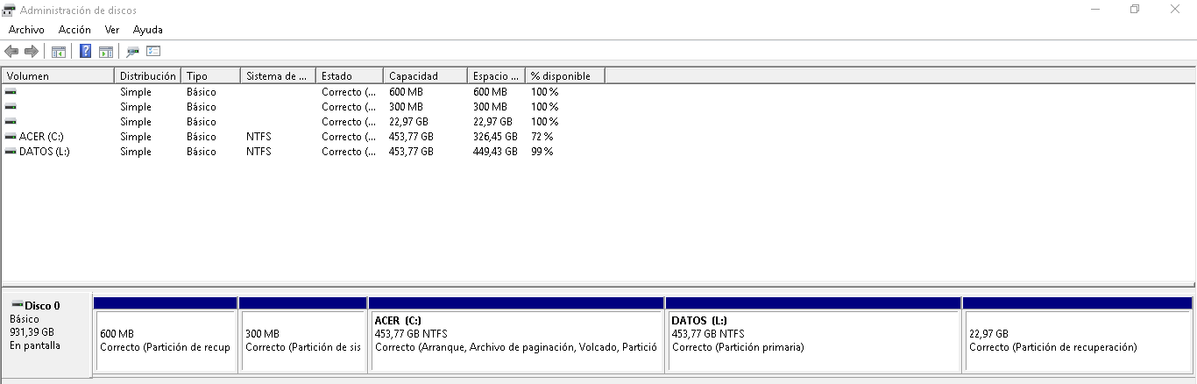The image size is (1197, 384).
Task: Minimize the Administración de discos window
Action: pos(1095,10)
